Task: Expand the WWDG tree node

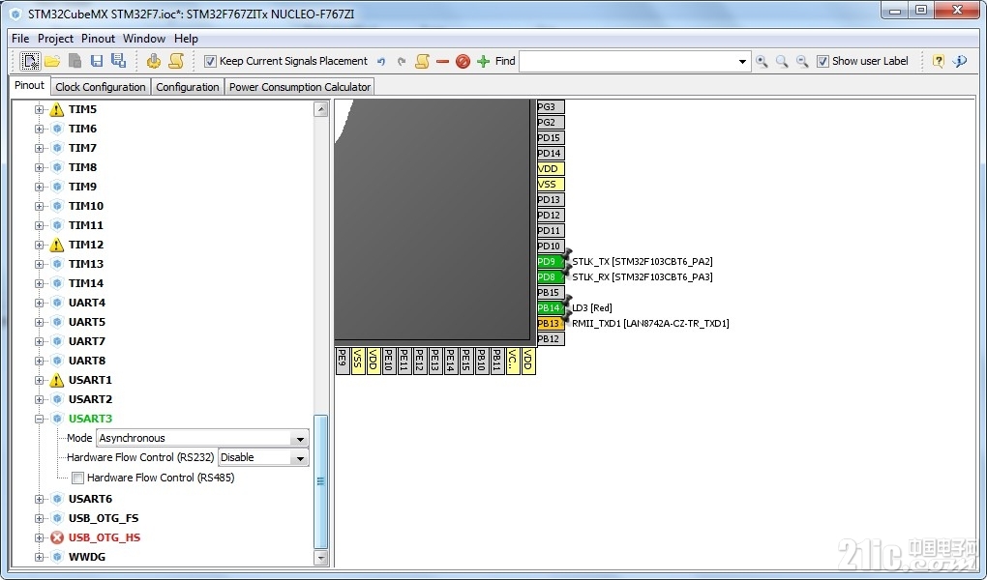Action: coord(39,558)
